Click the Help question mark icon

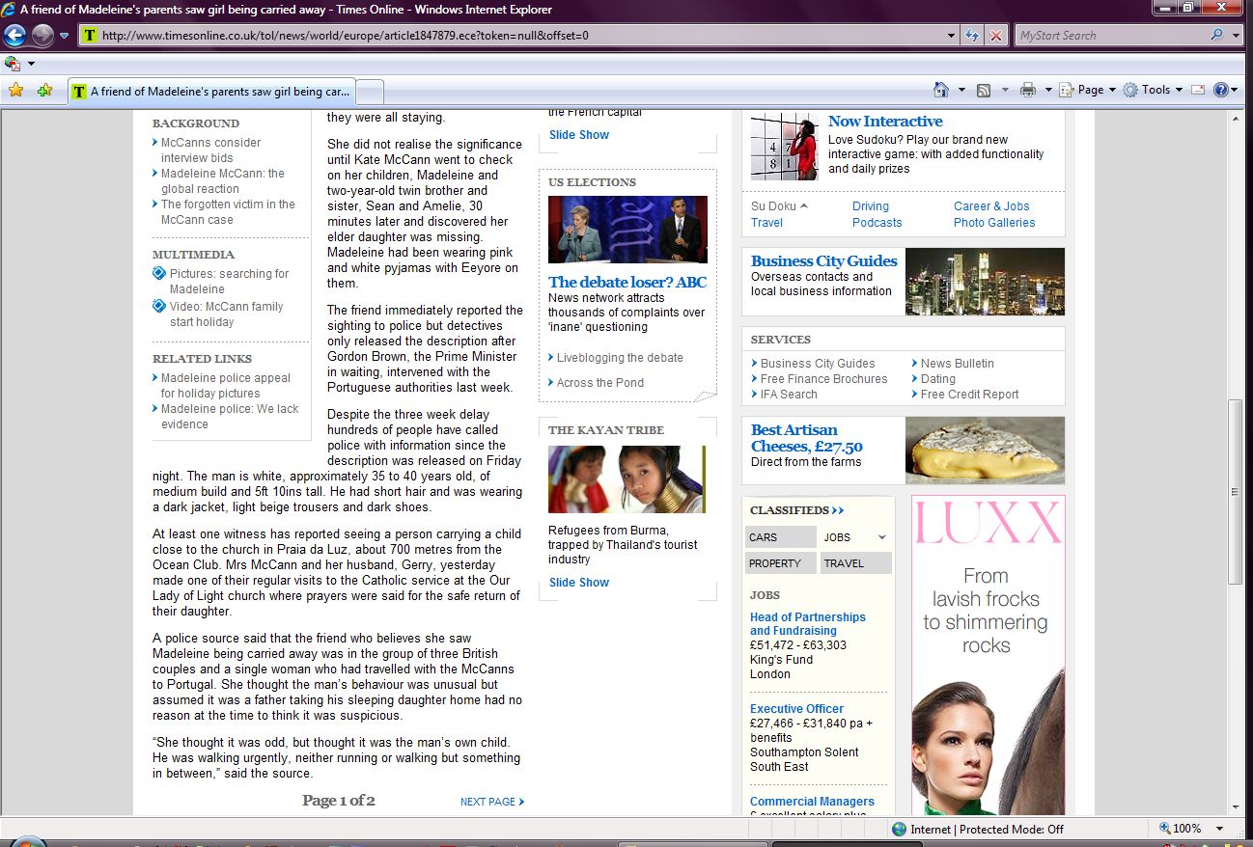point(1221,90)
